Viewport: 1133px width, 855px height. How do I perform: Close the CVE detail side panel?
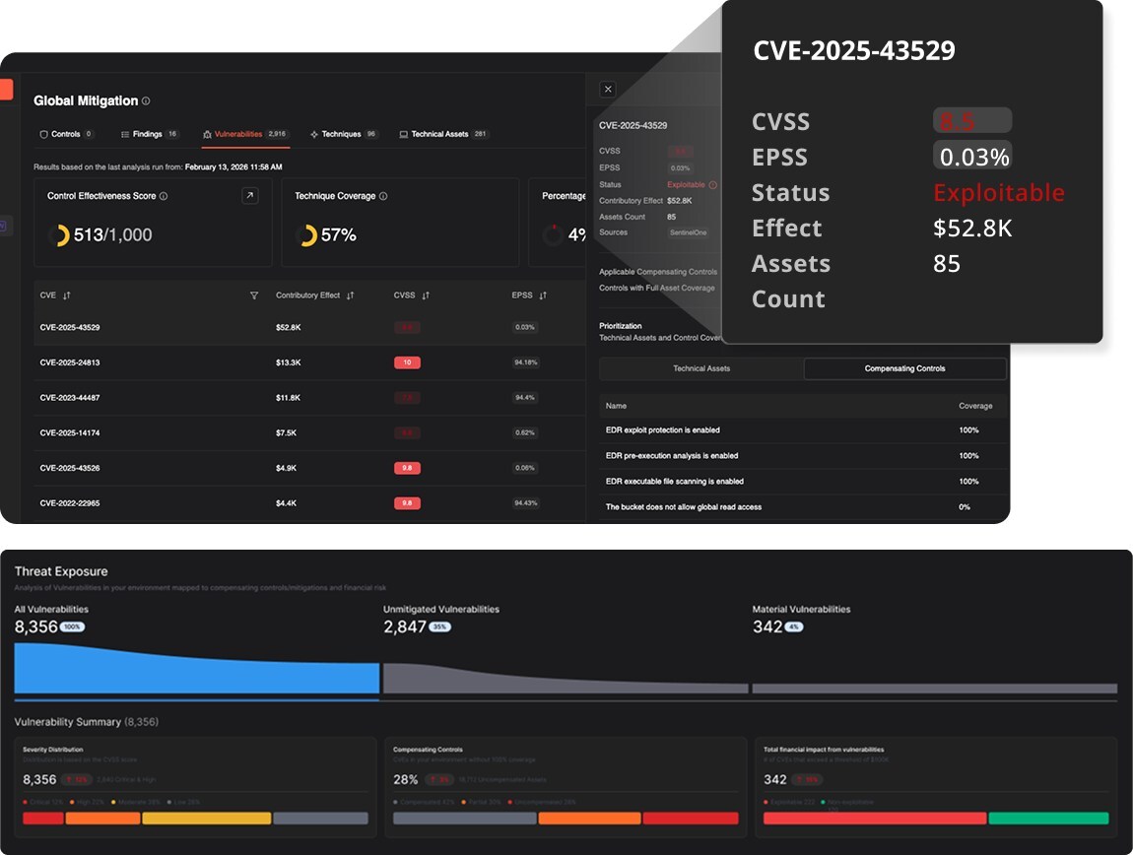[608, 90]
